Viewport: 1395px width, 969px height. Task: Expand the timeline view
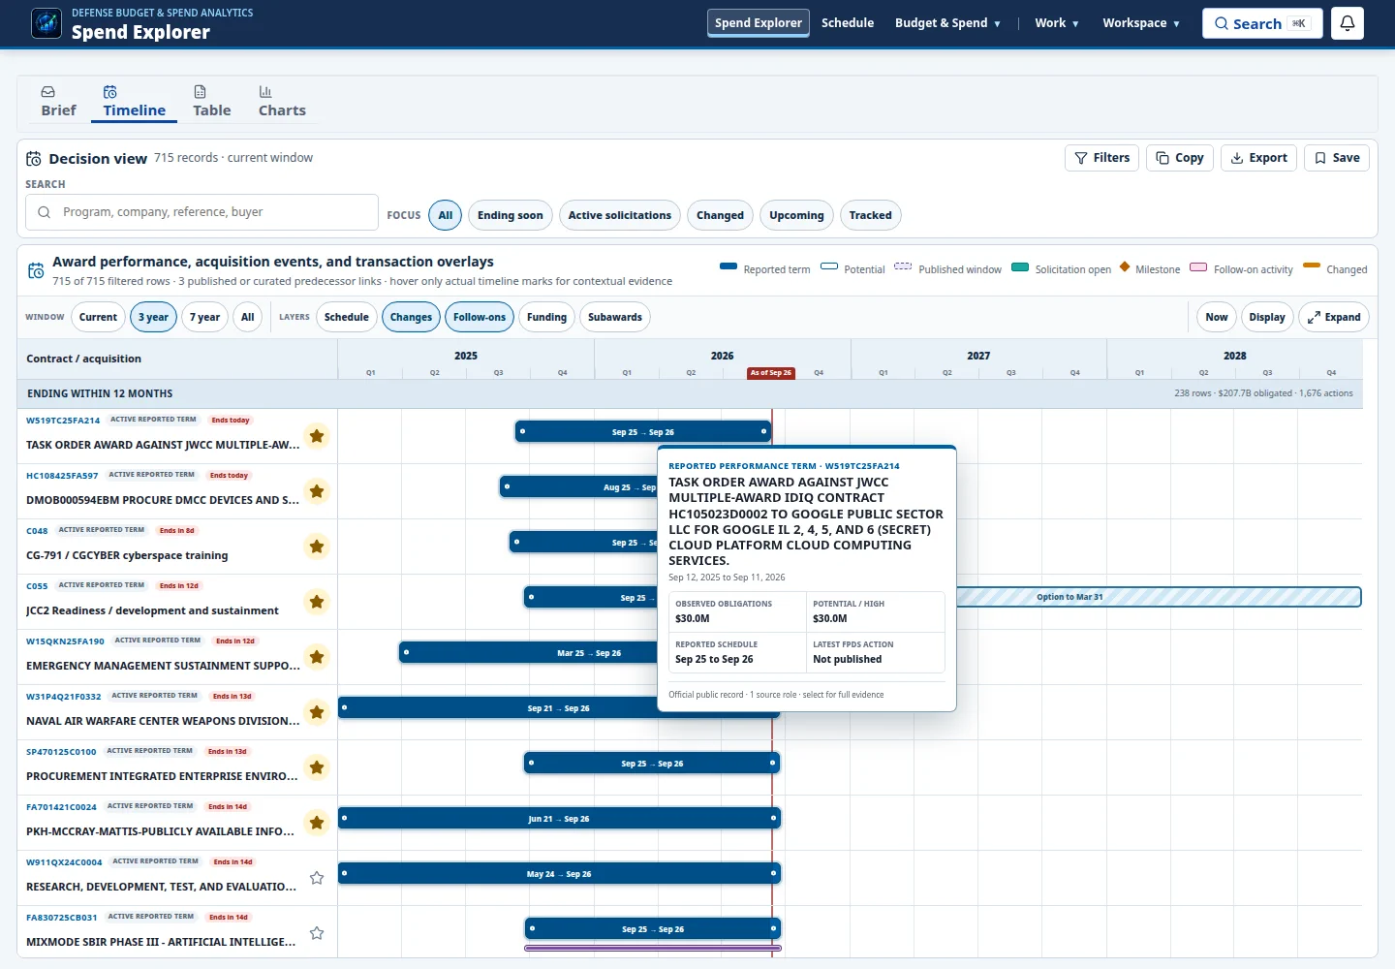pos(1334,317)
